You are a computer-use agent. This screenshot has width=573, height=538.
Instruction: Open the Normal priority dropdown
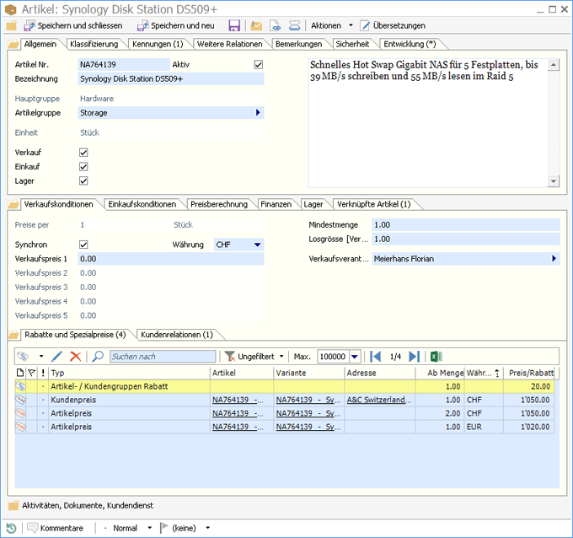(x=149, y=528)
